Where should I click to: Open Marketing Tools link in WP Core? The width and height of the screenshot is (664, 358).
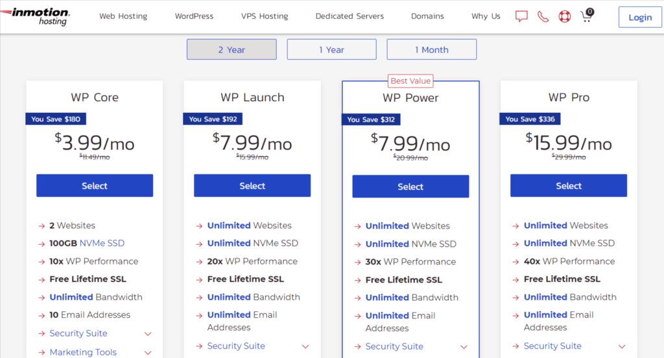83,352
